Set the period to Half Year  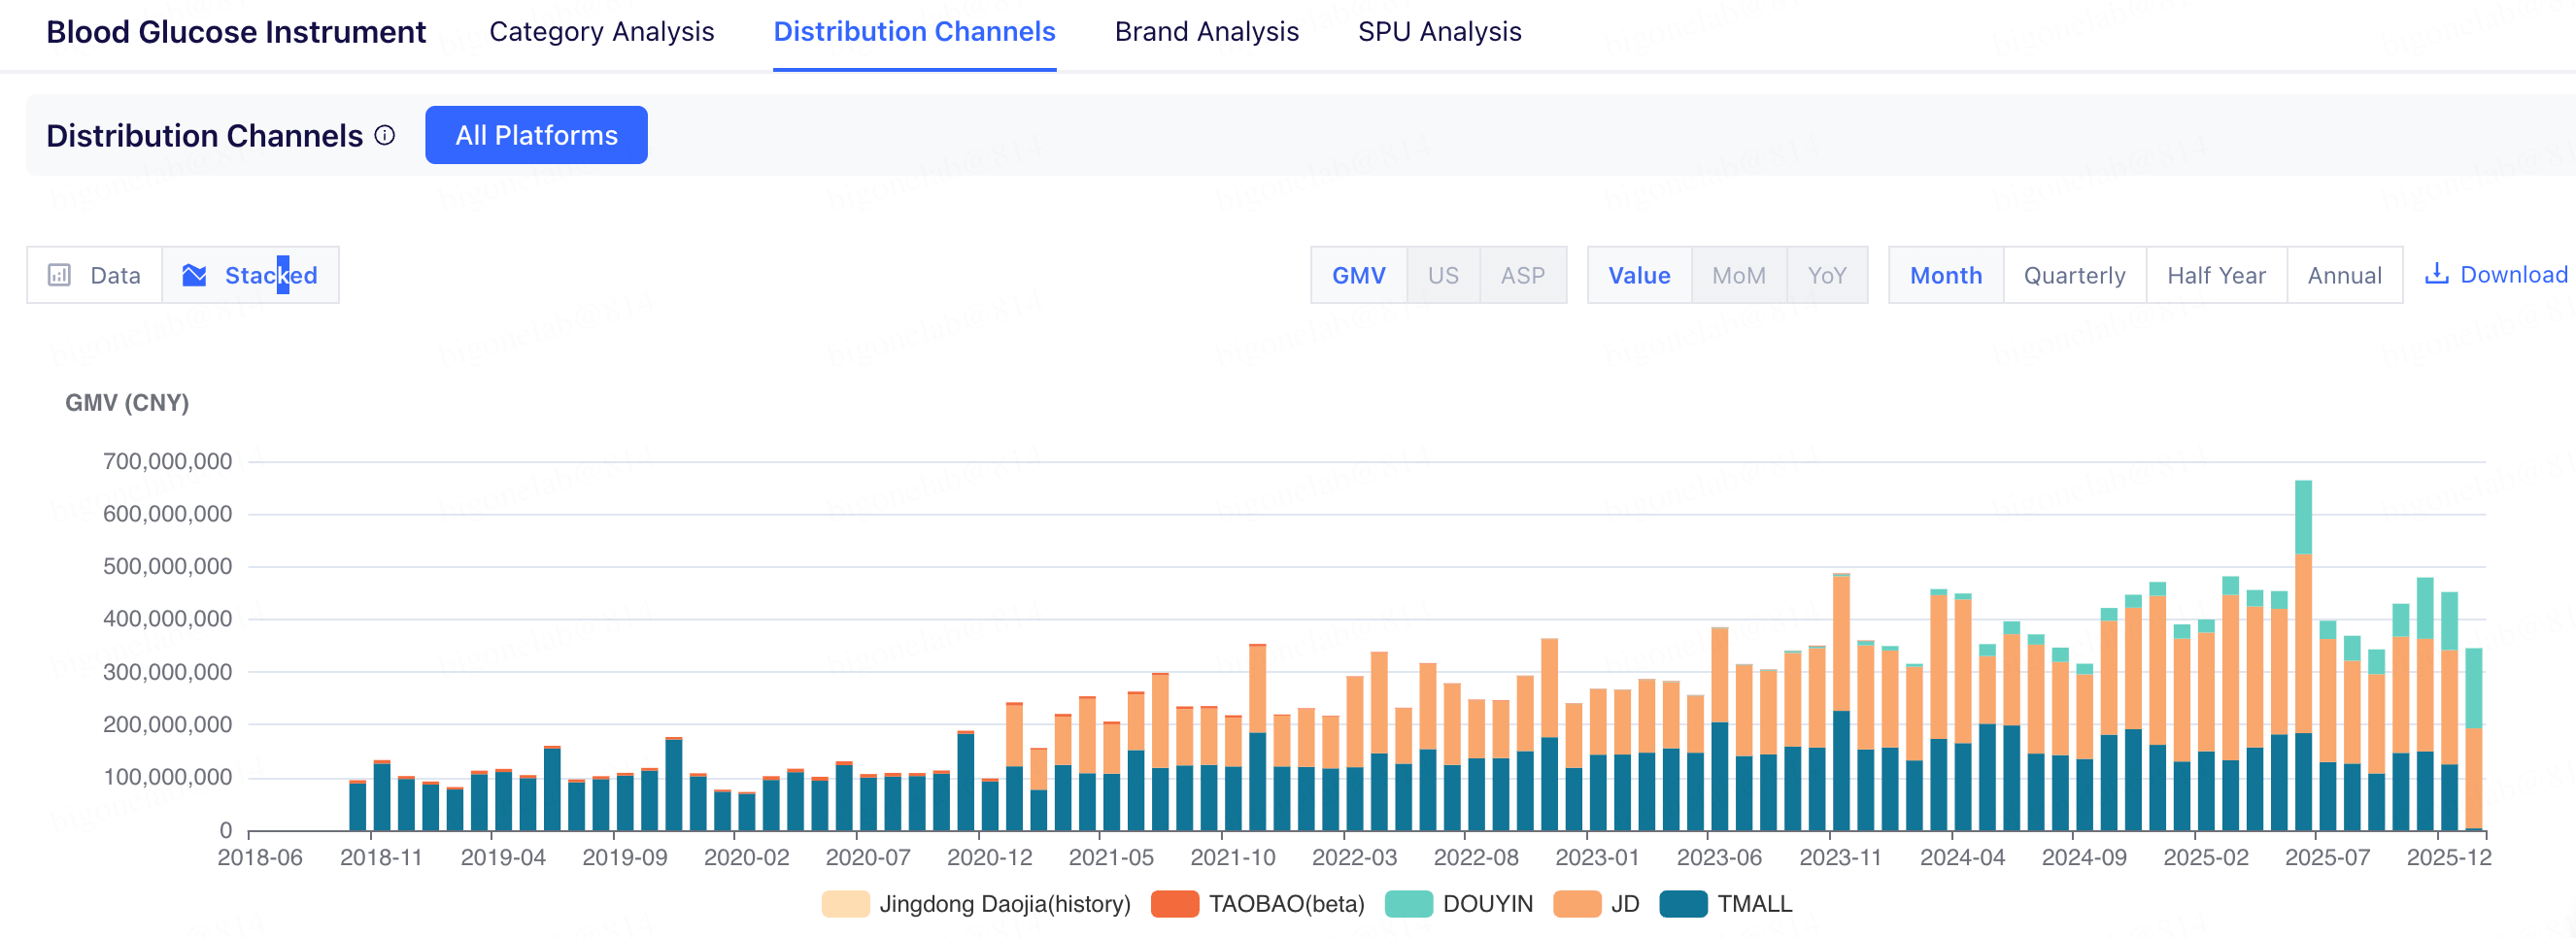(2217, 275)
